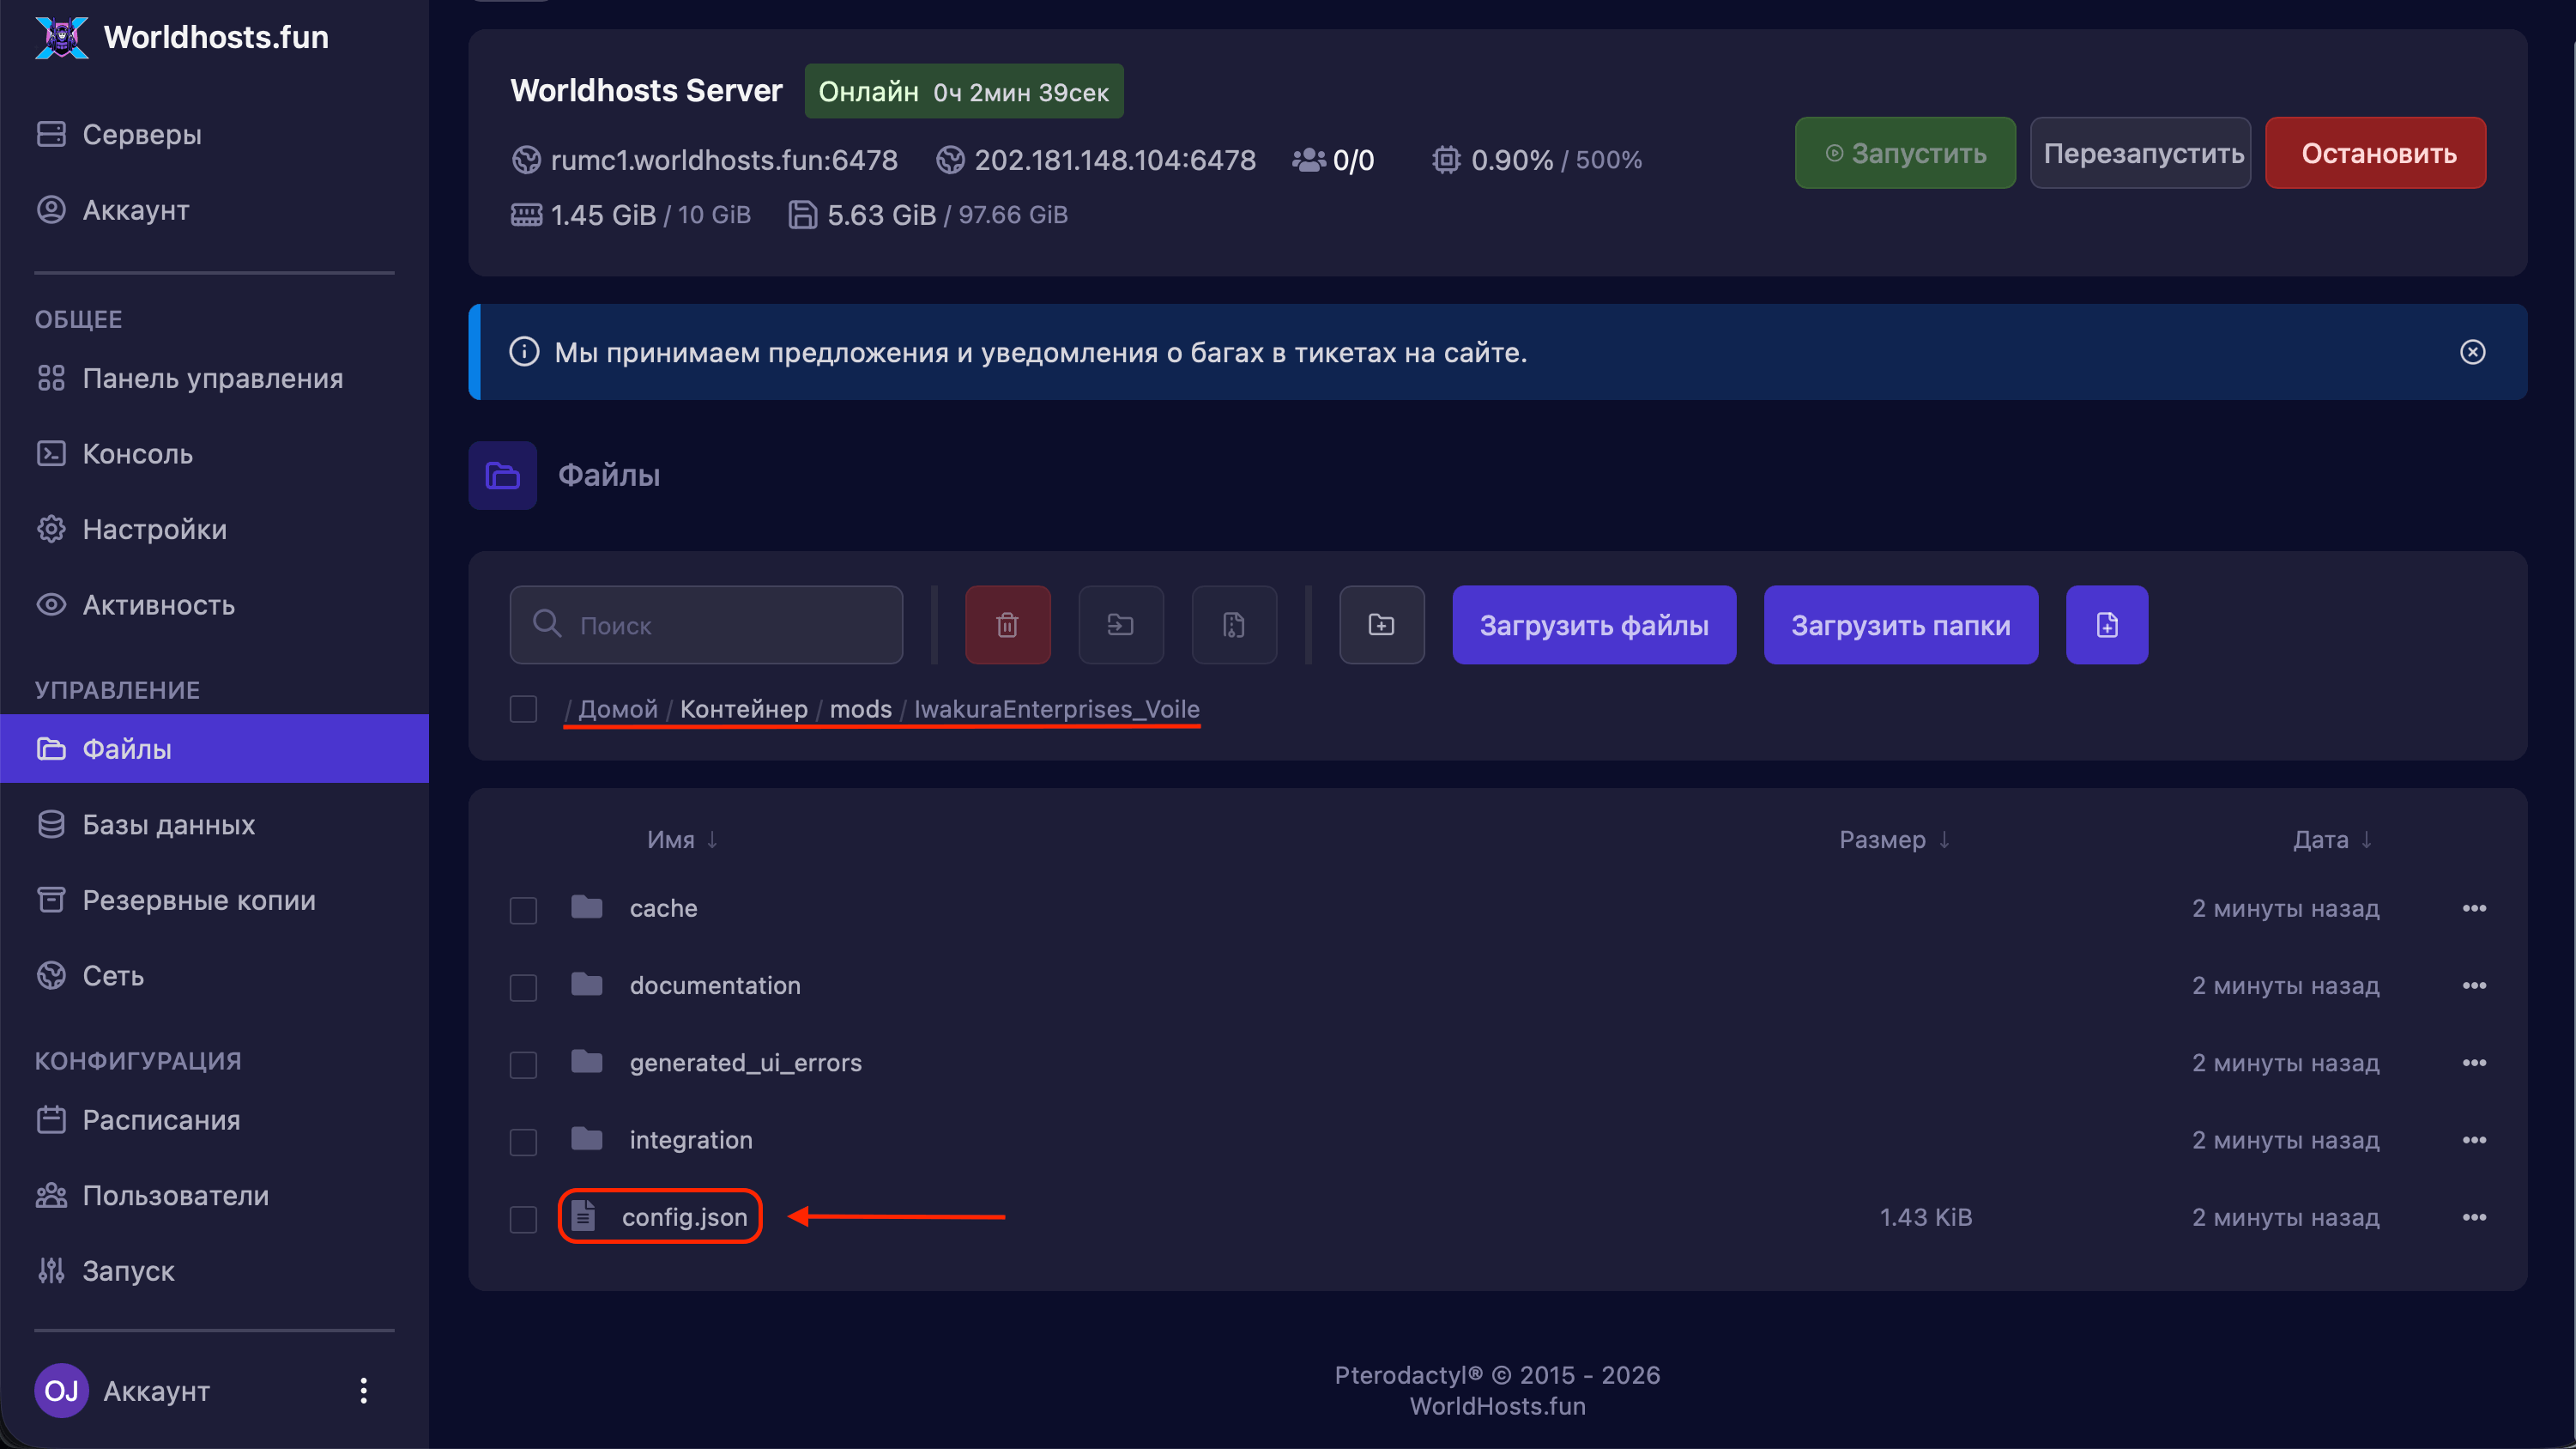Select the config.json checkbox
This screenshot has height=1449, width=2576.
coord(523,1219)
